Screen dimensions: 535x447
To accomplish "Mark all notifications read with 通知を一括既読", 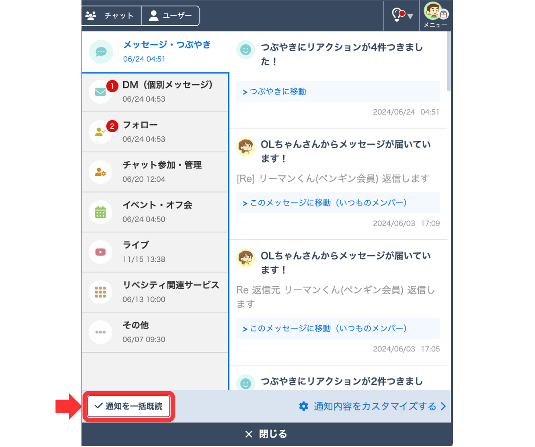I will (129, 406).
